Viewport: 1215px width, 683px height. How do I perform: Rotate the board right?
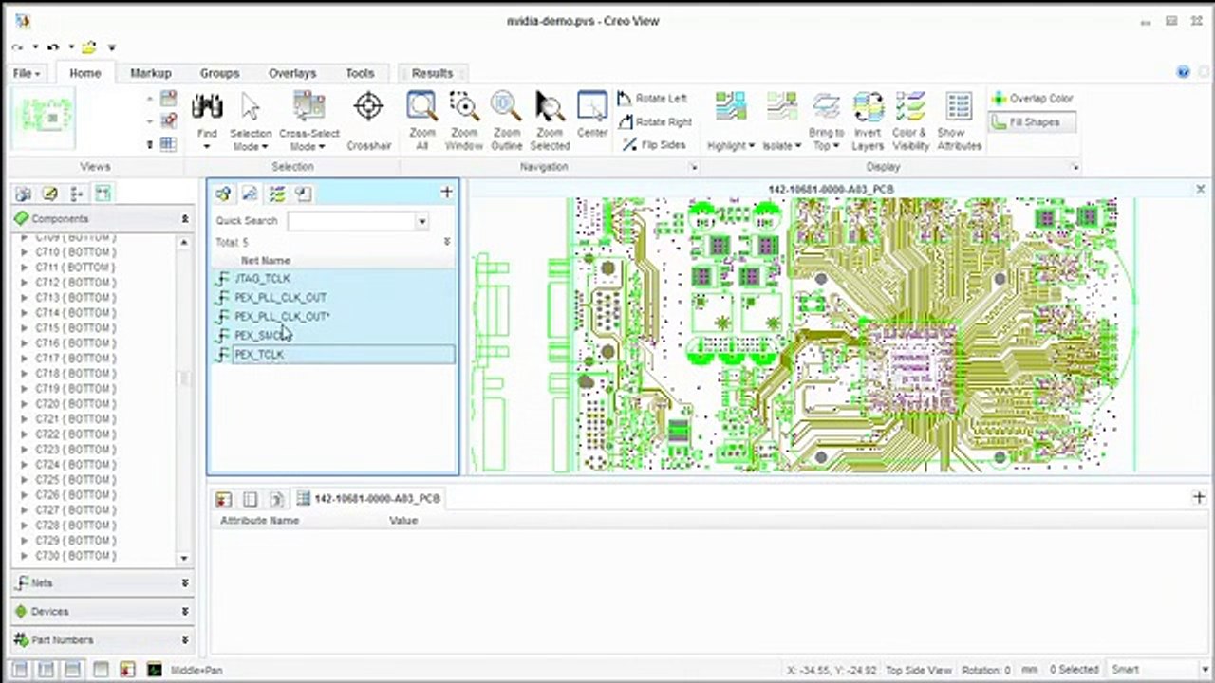coord(655,121)
